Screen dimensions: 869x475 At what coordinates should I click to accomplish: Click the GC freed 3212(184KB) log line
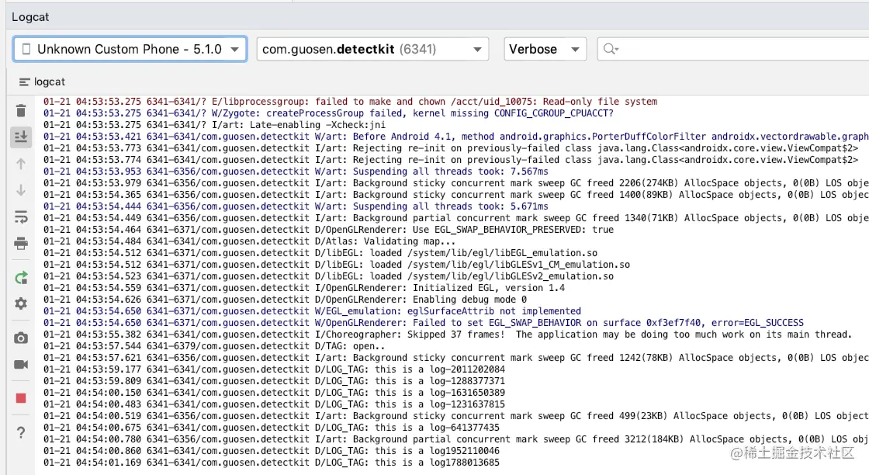pos(456,439)
